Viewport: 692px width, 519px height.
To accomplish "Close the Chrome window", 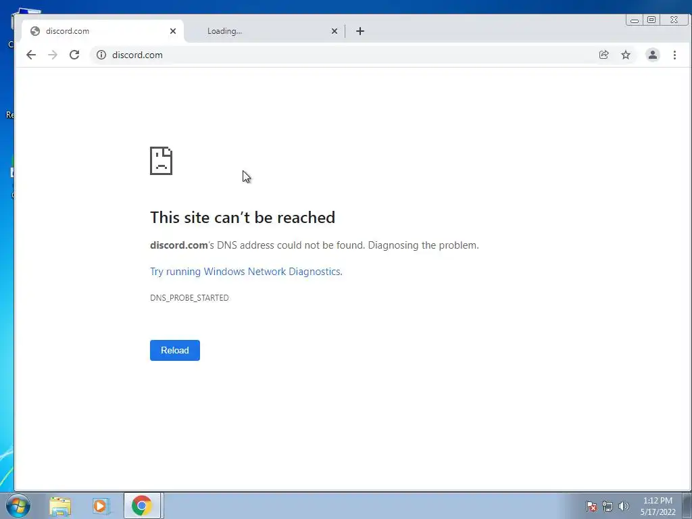I will click(674, 20).
